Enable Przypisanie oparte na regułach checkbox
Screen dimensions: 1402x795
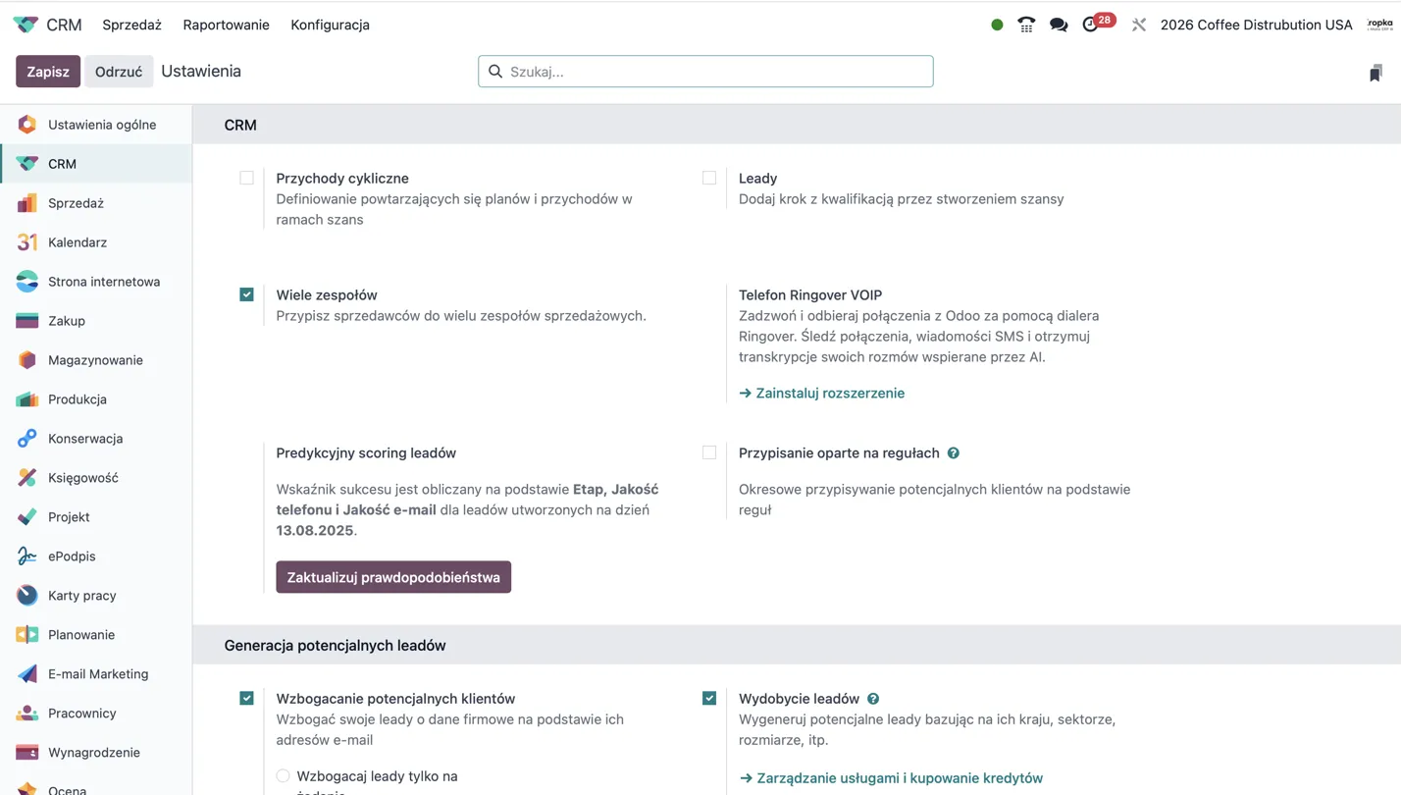(709, 452)
